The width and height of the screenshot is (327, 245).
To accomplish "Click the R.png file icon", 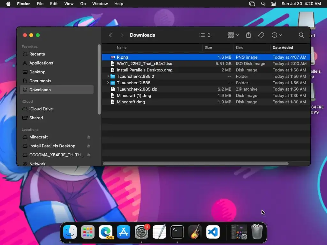I will pyautogui.click(x=113, y=57).
